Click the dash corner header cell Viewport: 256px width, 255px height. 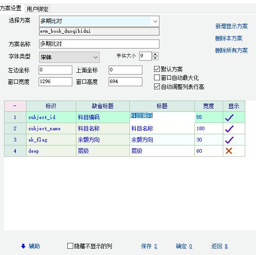15,106
